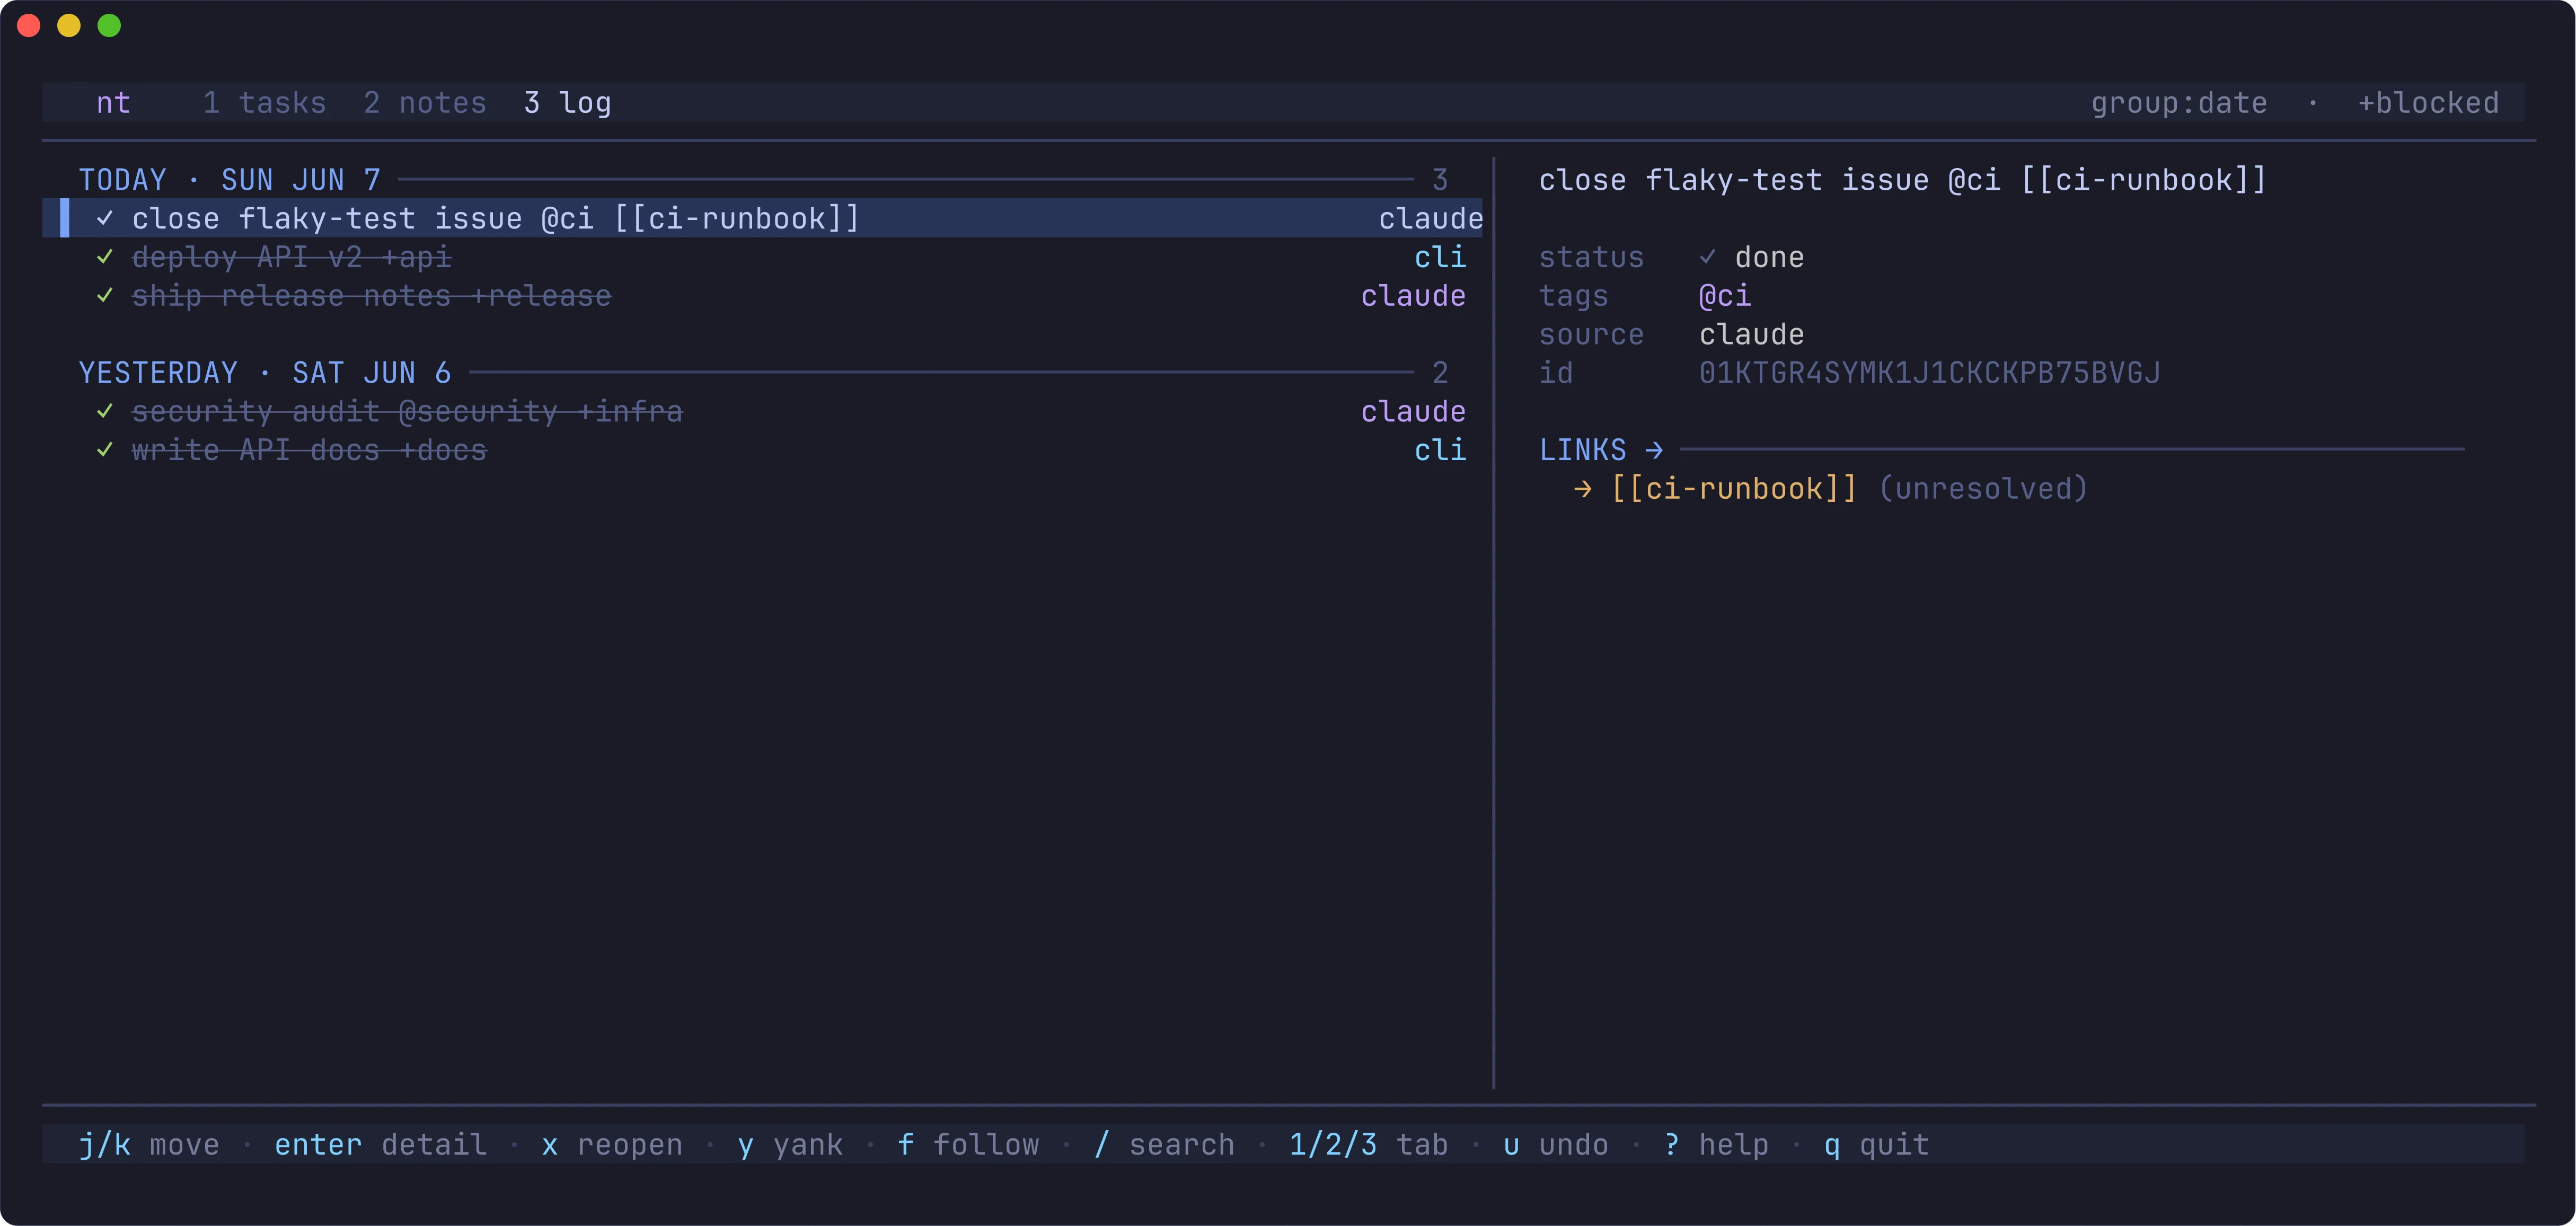The image size is (2576, 1226).
Task: Click the ? help shortcut in footer
Action: point(1715,1144)
